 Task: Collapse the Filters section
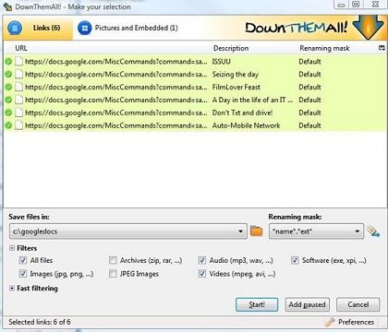[12, 248]
